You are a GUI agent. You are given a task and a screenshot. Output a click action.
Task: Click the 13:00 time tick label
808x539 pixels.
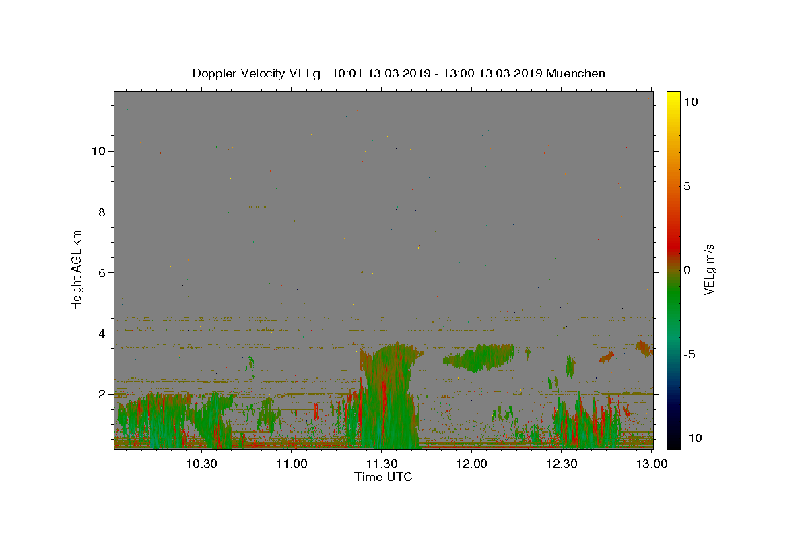[652, 464]
